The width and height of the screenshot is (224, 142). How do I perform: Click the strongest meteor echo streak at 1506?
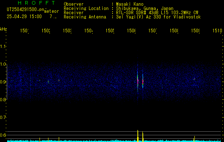(138, 81)
